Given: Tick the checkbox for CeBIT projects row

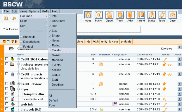Looking at the screenshot, I should coord(7,74).
